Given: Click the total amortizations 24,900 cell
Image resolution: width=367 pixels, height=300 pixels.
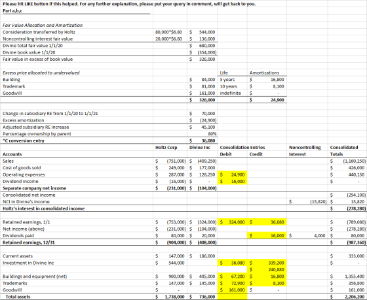Looking at the screenshot, I should coord(267,100).
